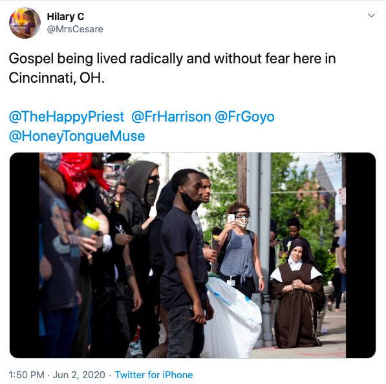The width and height of the screenshot is (386, 384).
Task: Click the woman holding a phone in photo
Action: pyautogui.click(x=240, y=249)
